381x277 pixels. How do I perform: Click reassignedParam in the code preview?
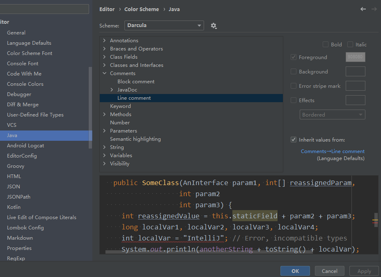tap(321, 183)
